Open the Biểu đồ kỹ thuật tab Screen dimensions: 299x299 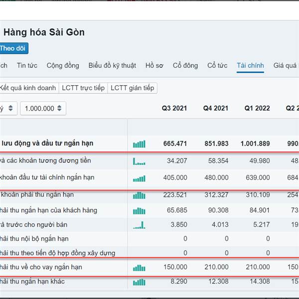[112, 65]
